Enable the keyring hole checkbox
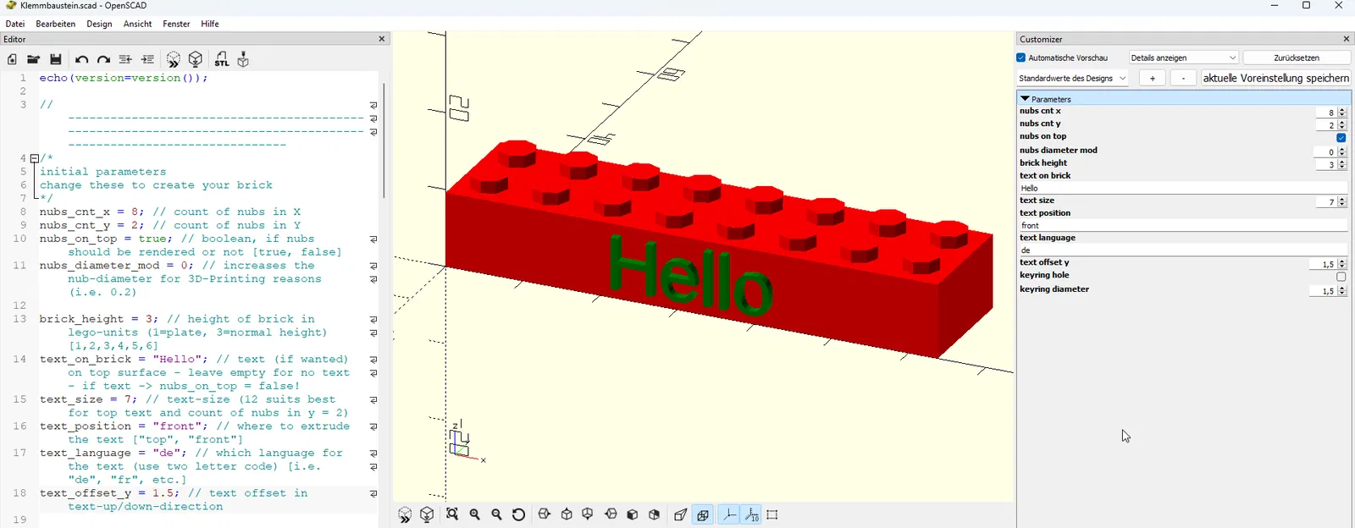The width and height of the screenshot is (1355, 528). (x=1341, y=276)
